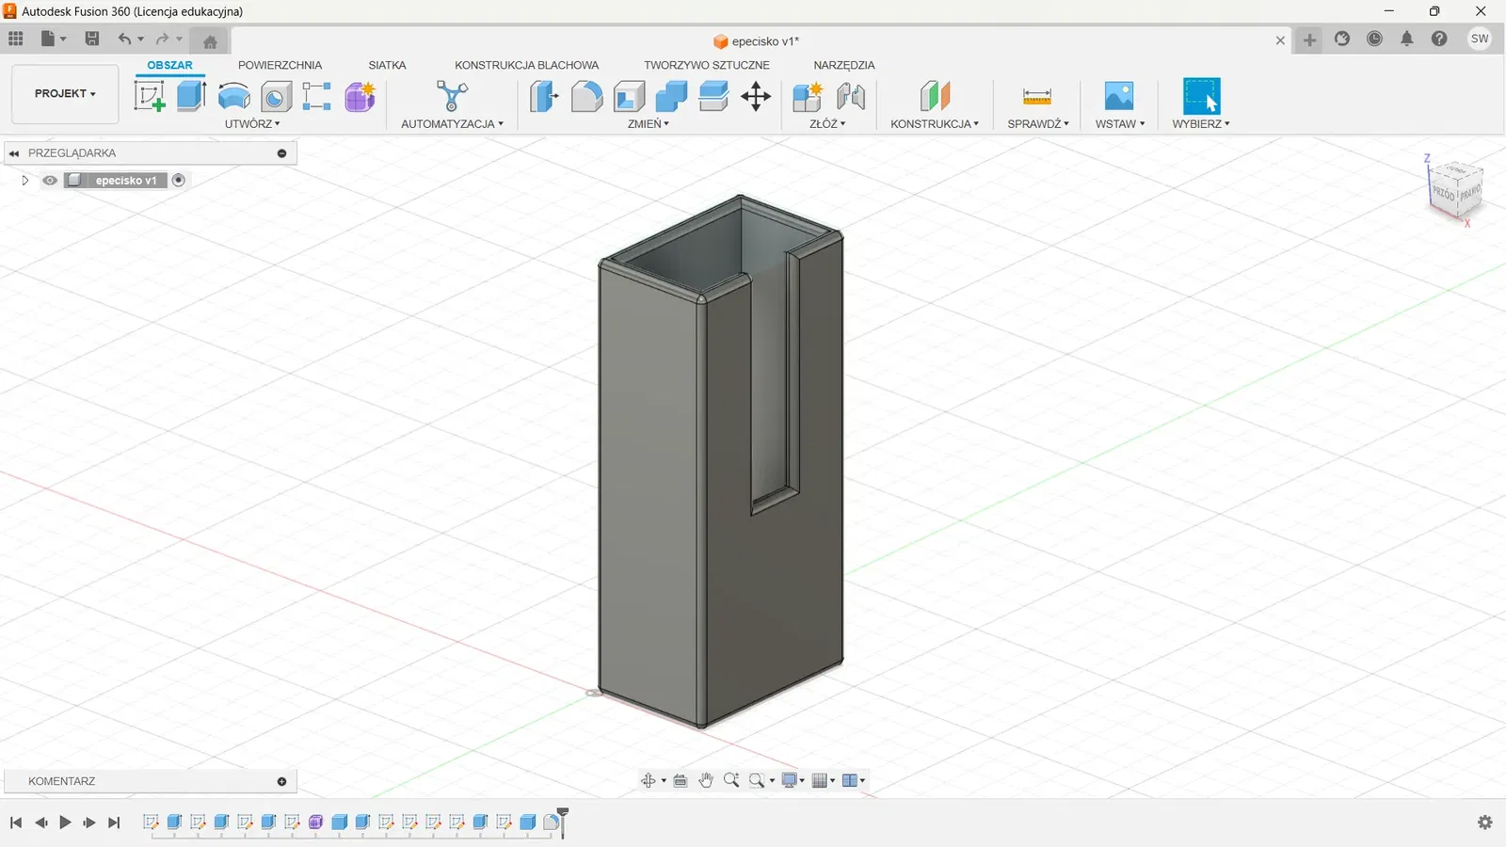Select the Pan hand tool
1506x847 pixels.
click(x=706, y=780)
